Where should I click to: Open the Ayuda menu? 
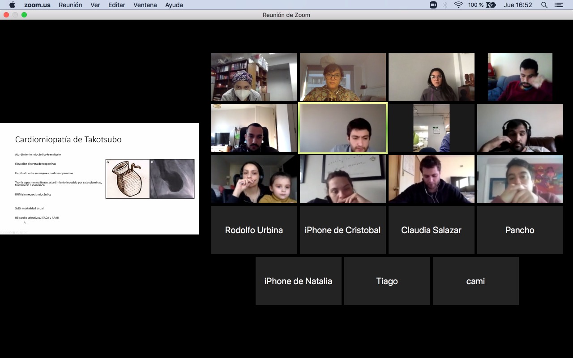pyautogui.click(x=174, y=5)
